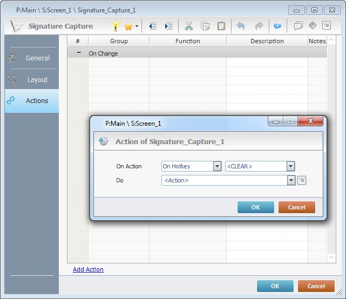Close the Action dialog with X
Screen dimensions: 346x299
click(x=310, y=121)
